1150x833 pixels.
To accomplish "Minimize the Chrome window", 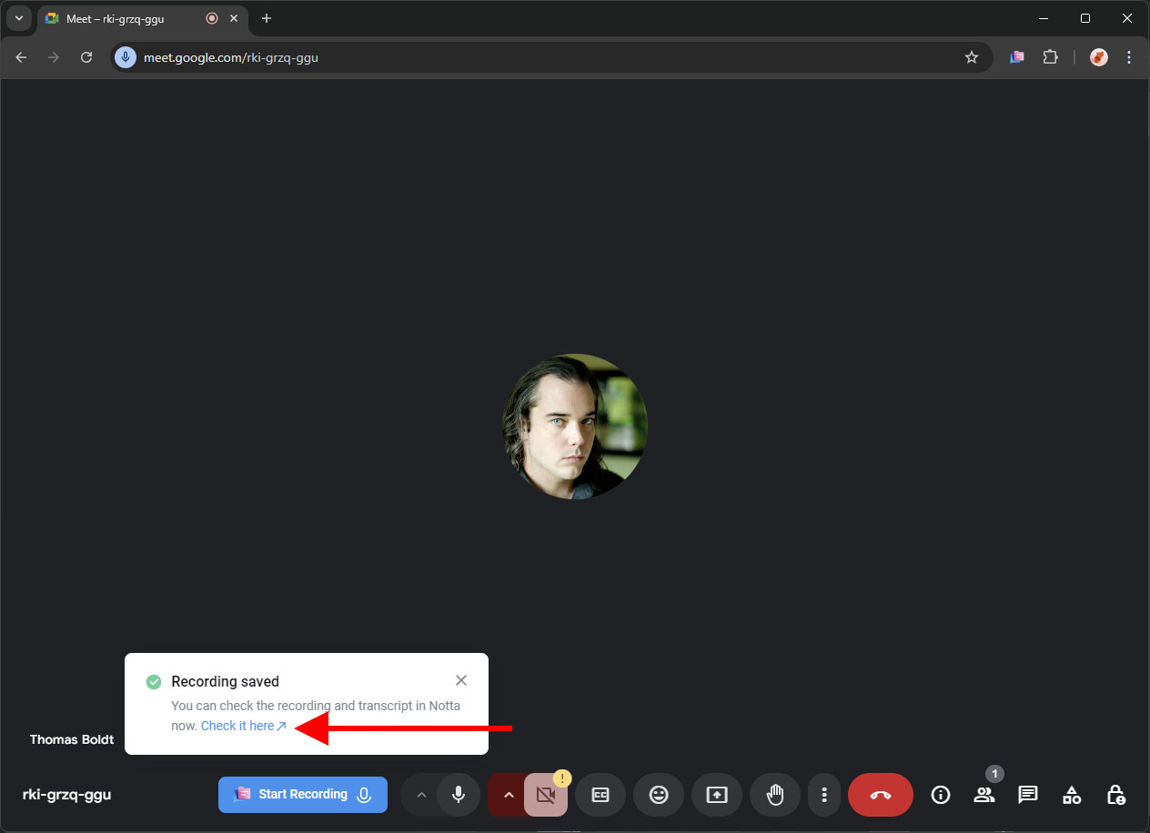I will pos(1044,18).
